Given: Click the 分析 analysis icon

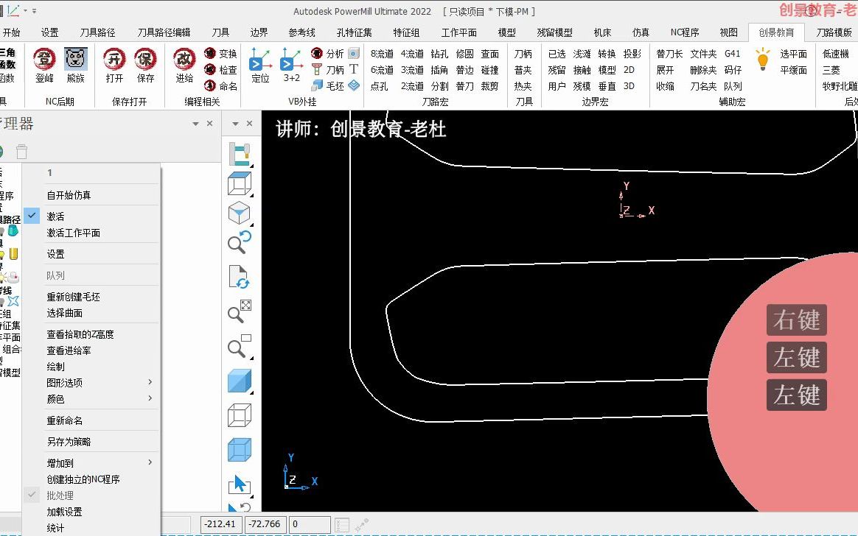Looking at the screenshot, I should click(317, 53).
